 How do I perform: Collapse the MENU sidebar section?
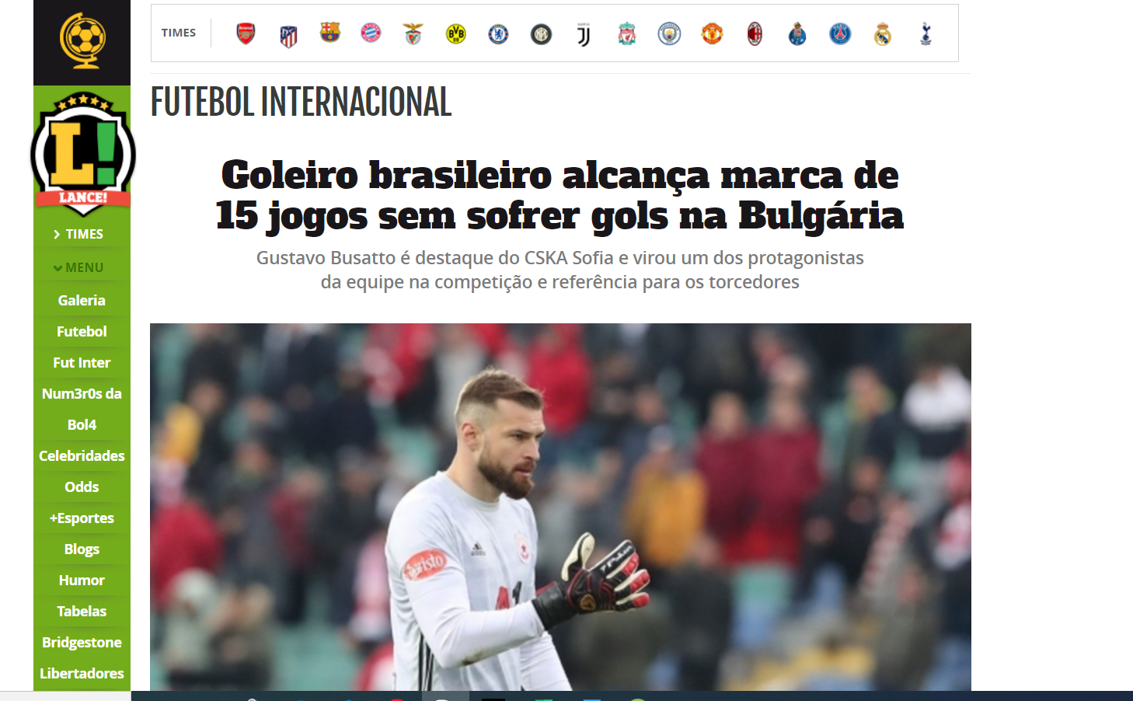click(78, 267)
